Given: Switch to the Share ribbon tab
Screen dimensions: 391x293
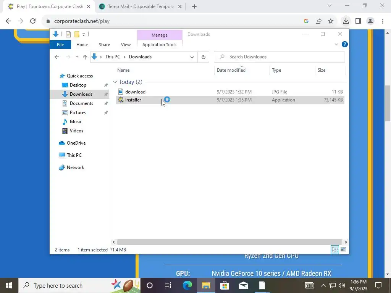Looking at the screenshot, I should click(x=104, y=45).
